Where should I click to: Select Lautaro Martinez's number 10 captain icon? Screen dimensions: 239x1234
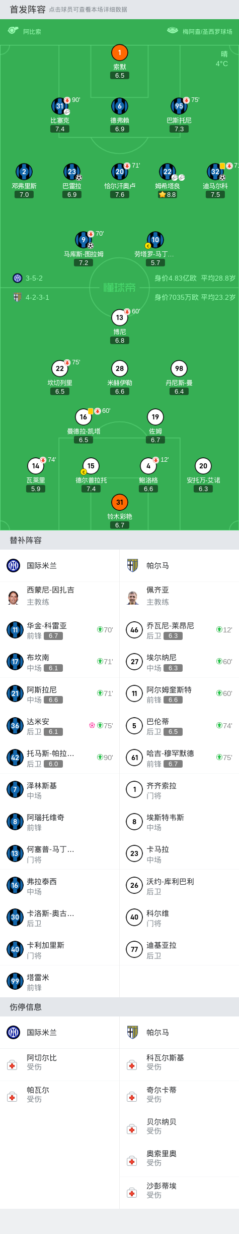155,240
